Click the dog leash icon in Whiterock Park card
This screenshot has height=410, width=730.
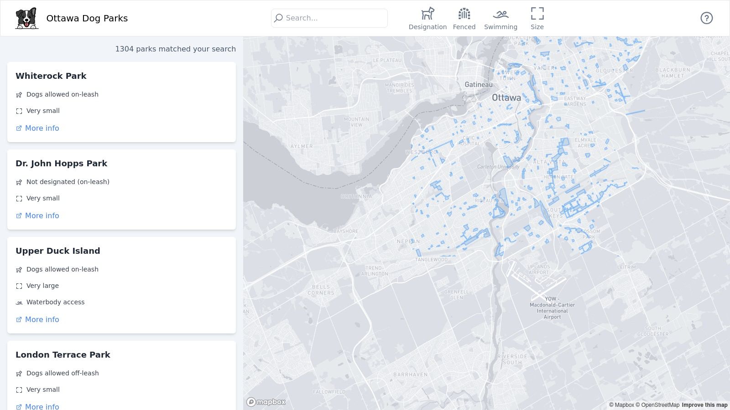point(19,95)
